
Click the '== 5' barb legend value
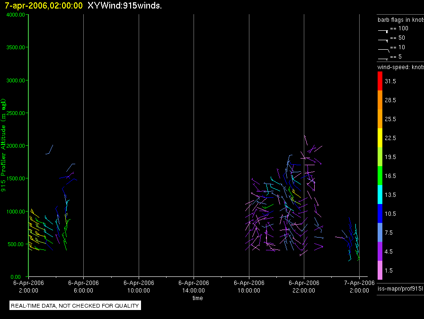[396, 57]
